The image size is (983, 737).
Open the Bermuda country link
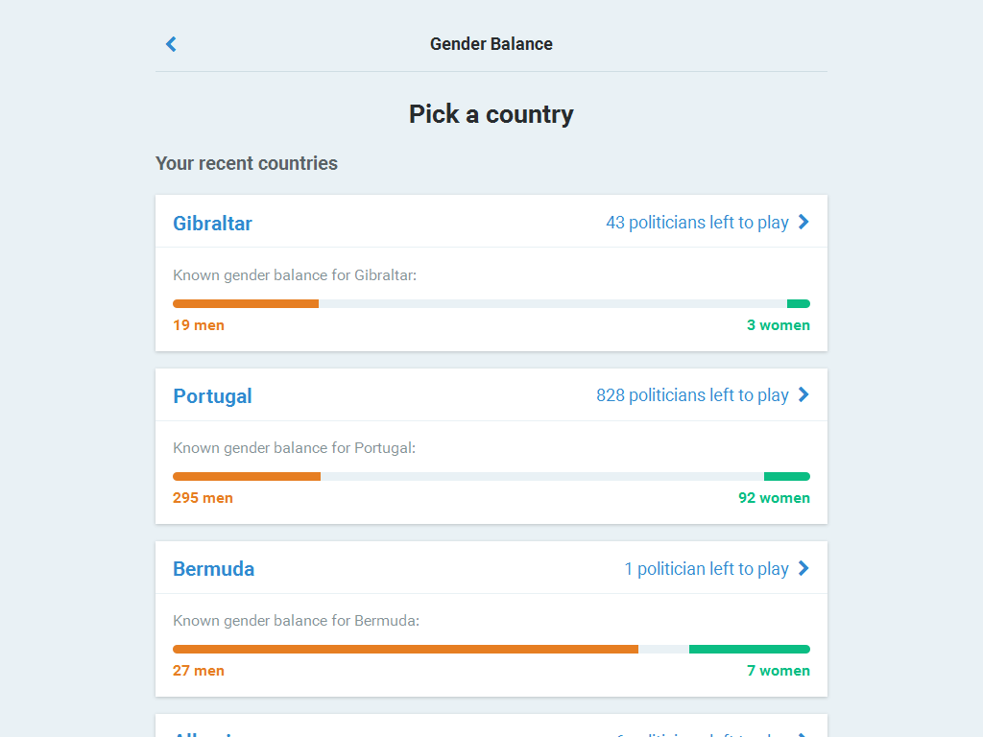[213, 569]
